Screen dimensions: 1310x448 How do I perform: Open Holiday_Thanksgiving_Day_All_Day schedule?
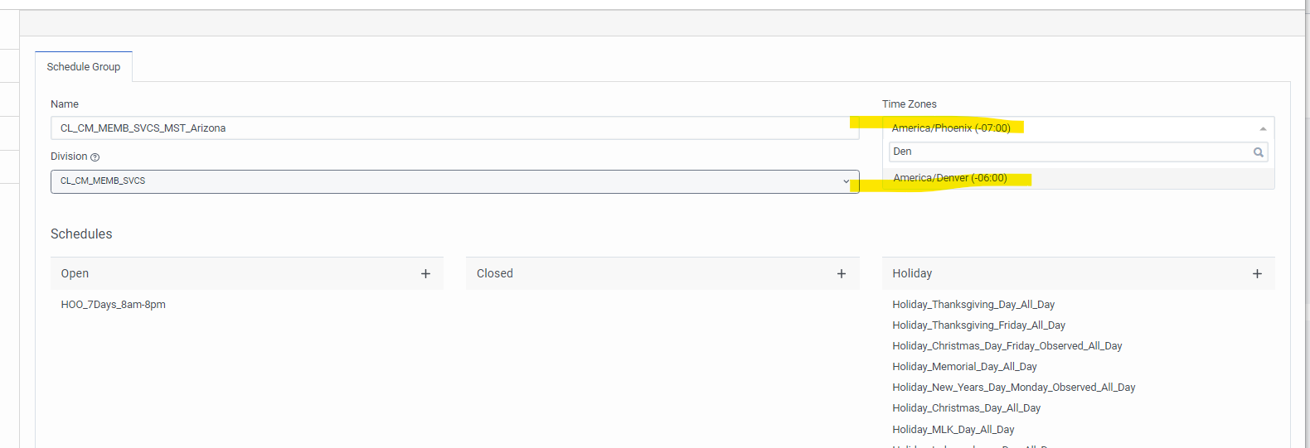pyautogui.click(x=973, y=305)
